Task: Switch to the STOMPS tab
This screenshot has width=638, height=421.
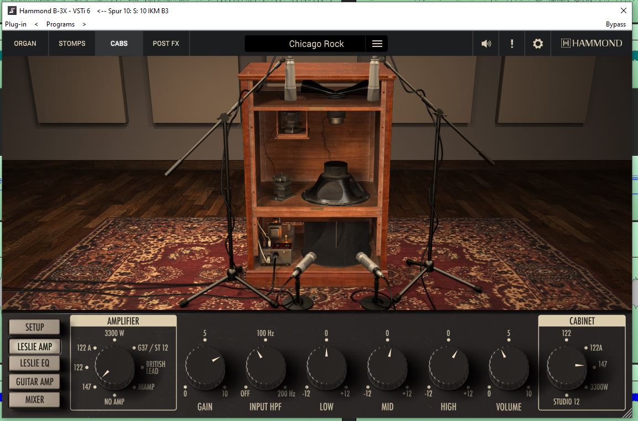Action: 72,43
